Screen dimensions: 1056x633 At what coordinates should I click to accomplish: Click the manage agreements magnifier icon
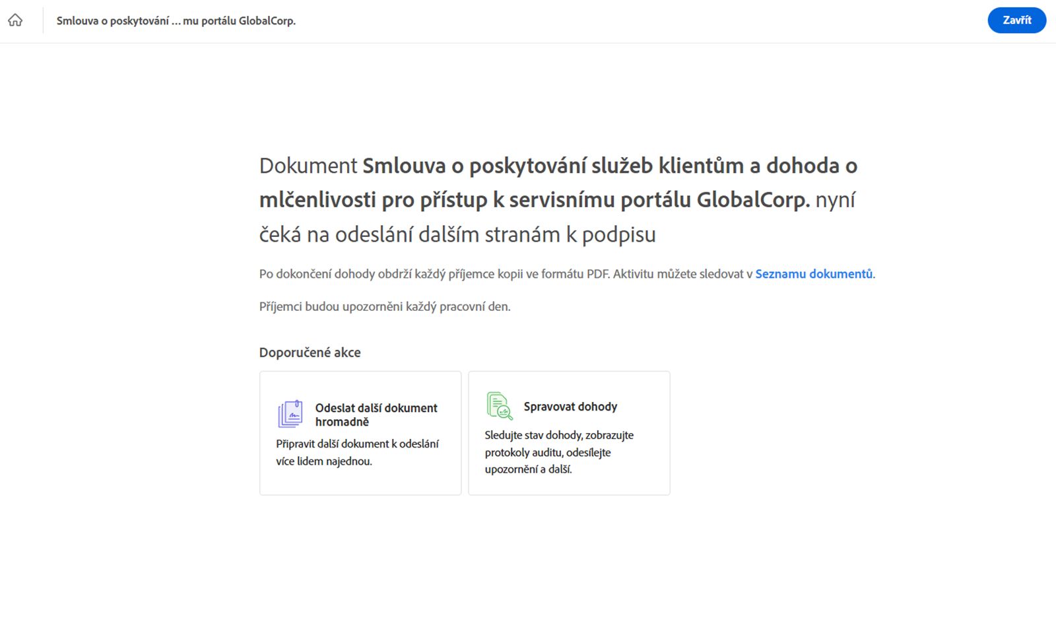pos(500,406)
